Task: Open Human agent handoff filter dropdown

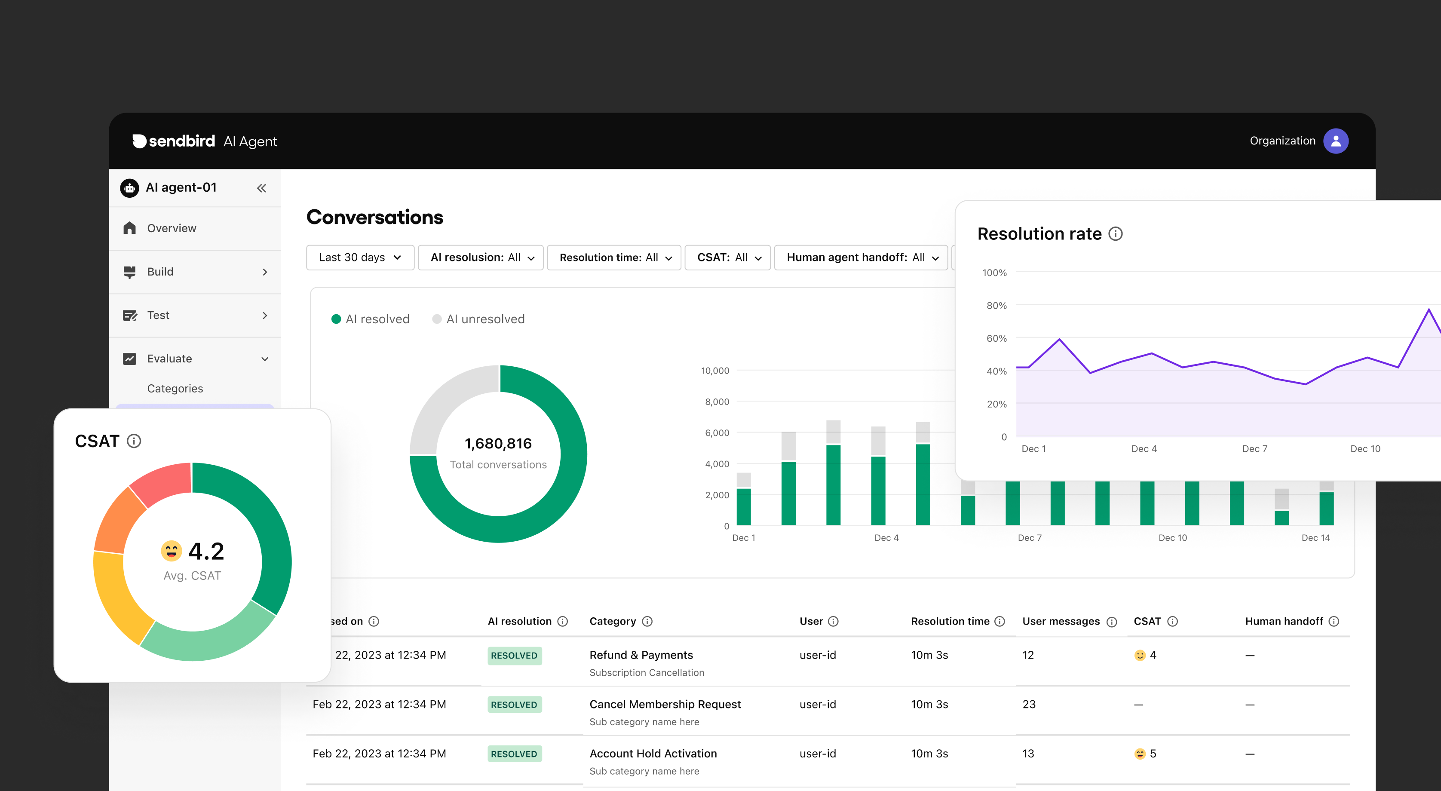Action: pyautogui.click(x=861, y=258)
